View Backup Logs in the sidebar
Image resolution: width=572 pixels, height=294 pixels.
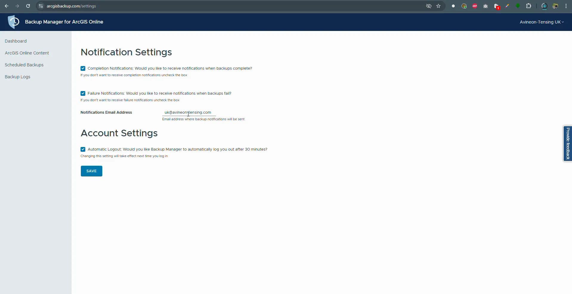pyautogui.click(x=18, y=77)
